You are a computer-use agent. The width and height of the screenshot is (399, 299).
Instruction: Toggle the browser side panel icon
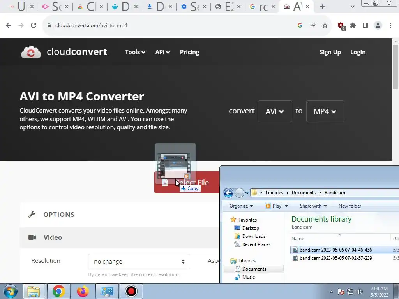pyautogui.click(x=365, y=25)
